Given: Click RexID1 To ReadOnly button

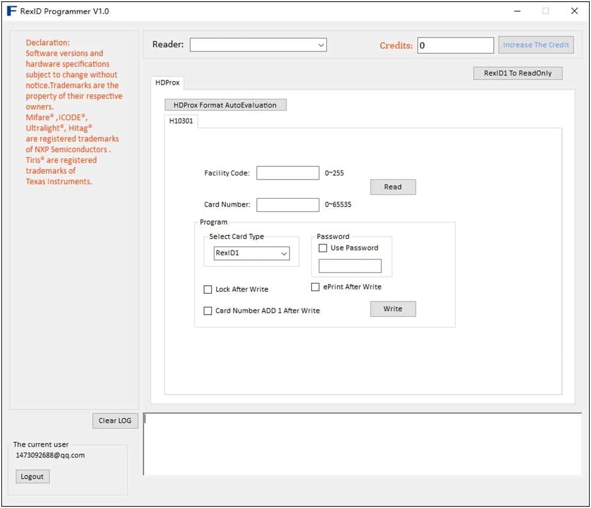Looking at the screenshot, I should tap(518, 73).
